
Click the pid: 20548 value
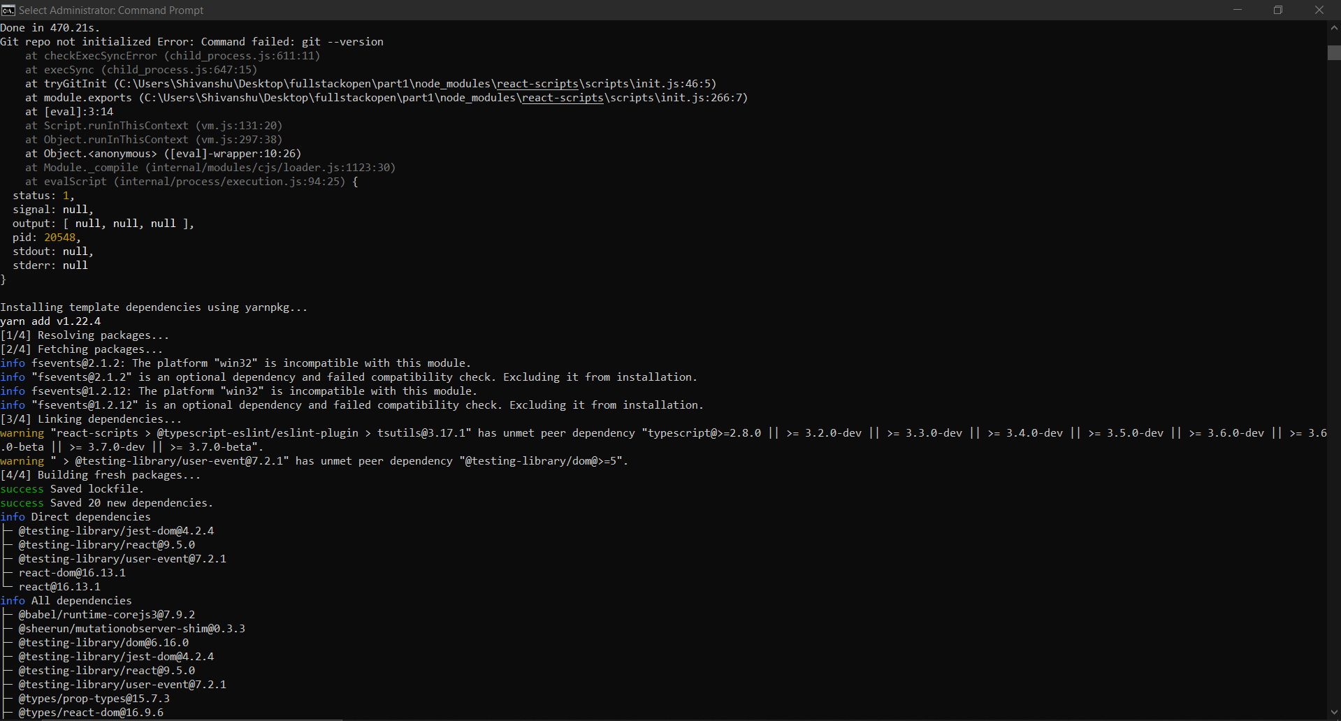[x=60, y=237]
